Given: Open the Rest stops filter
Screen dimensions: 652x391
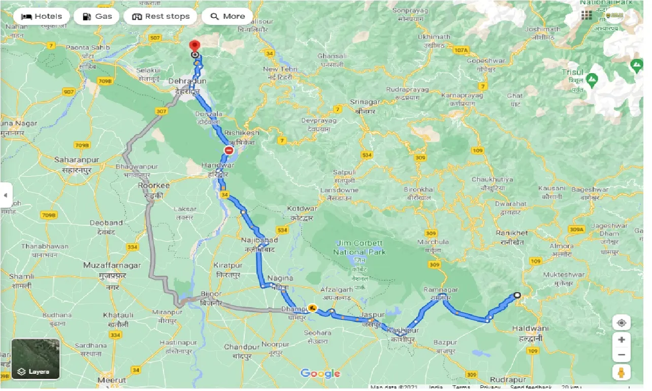Looking at the screenshot, I should tap(161, 16).
